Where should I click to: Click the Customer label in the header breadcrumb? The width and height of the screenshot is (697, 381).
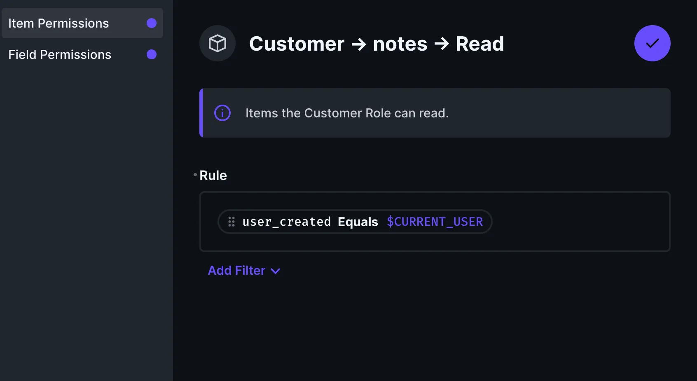pyautogui.click(x=297, y=44)
